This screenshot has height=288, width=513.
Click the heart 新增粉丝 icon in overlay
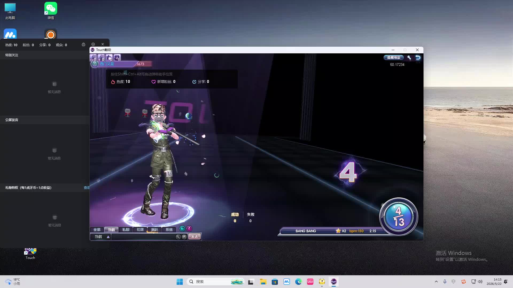(x=154, y=82)
